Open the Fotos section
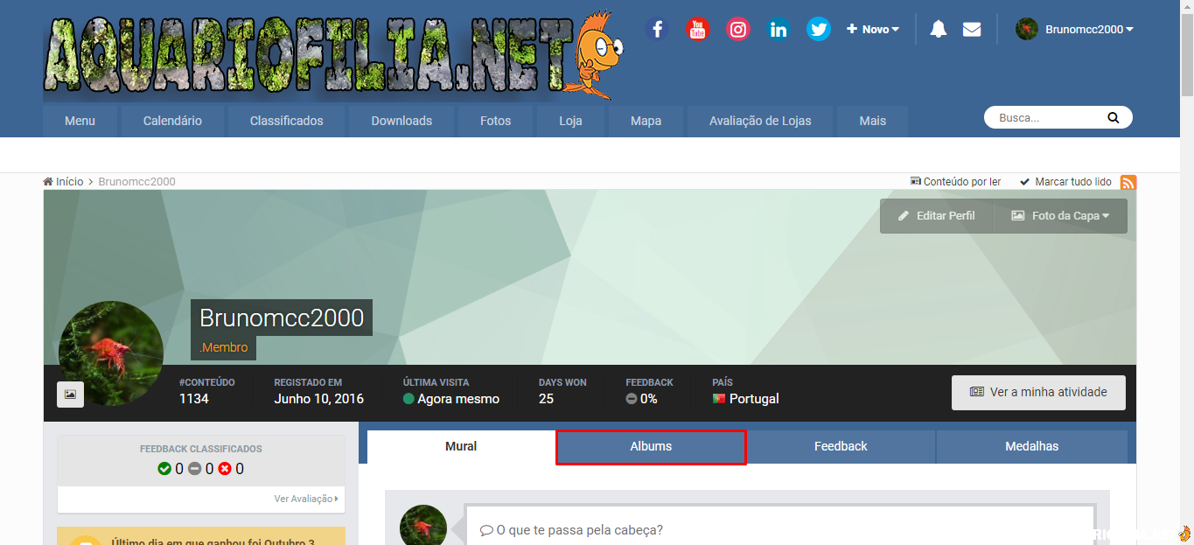The image size is (1194, 545). click(x=495, y=121)
